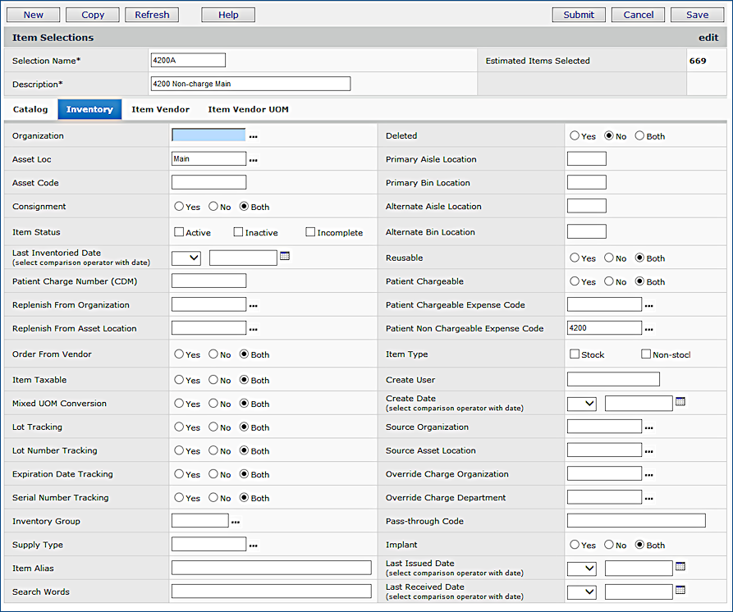Viewport: 733px width, 612px height.
Task: Open Patient Non Chargeable Expense Code lookup
Action: pos(649,329)
